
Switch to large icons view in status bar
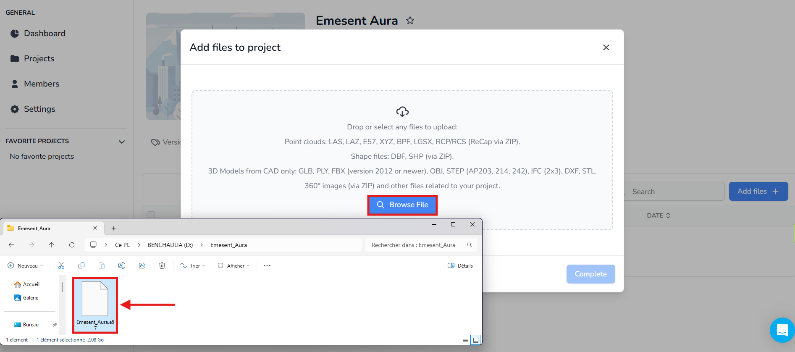coord(475,340)
